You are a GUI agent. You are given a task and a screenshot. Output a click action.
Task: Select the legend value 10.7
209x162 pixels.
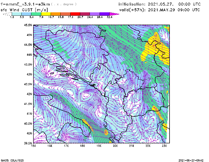[x=51, y=17]
